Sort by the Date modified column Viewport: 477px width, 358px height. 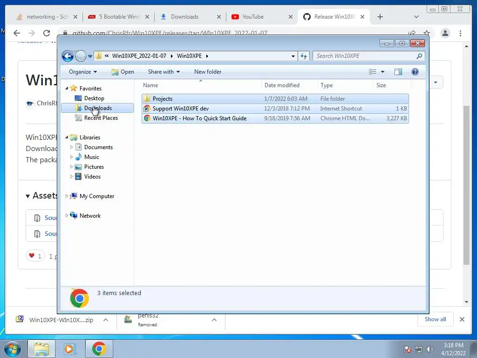click(289, 85)
